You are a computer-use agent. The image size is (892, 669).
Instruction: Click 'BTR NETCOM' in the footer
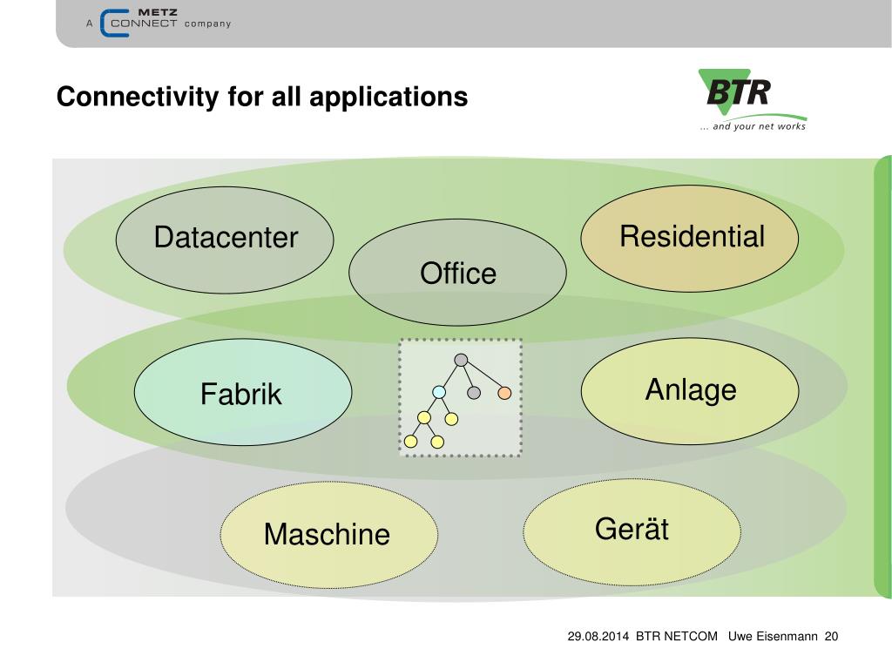676,637
